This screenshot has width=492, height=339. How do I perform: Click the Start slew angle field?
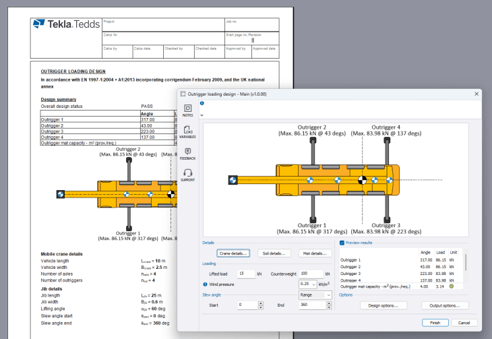pos(248,305)
